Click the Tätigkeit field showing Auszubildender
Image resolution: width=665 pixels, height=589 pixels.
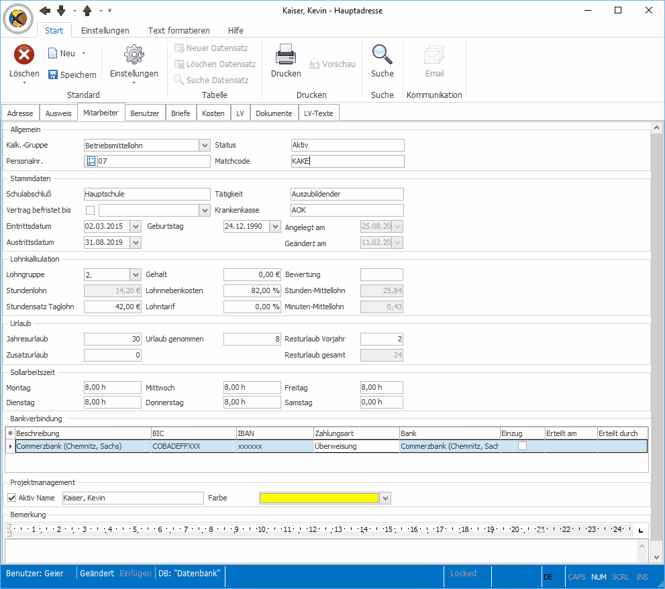click(x=347, y=195)
